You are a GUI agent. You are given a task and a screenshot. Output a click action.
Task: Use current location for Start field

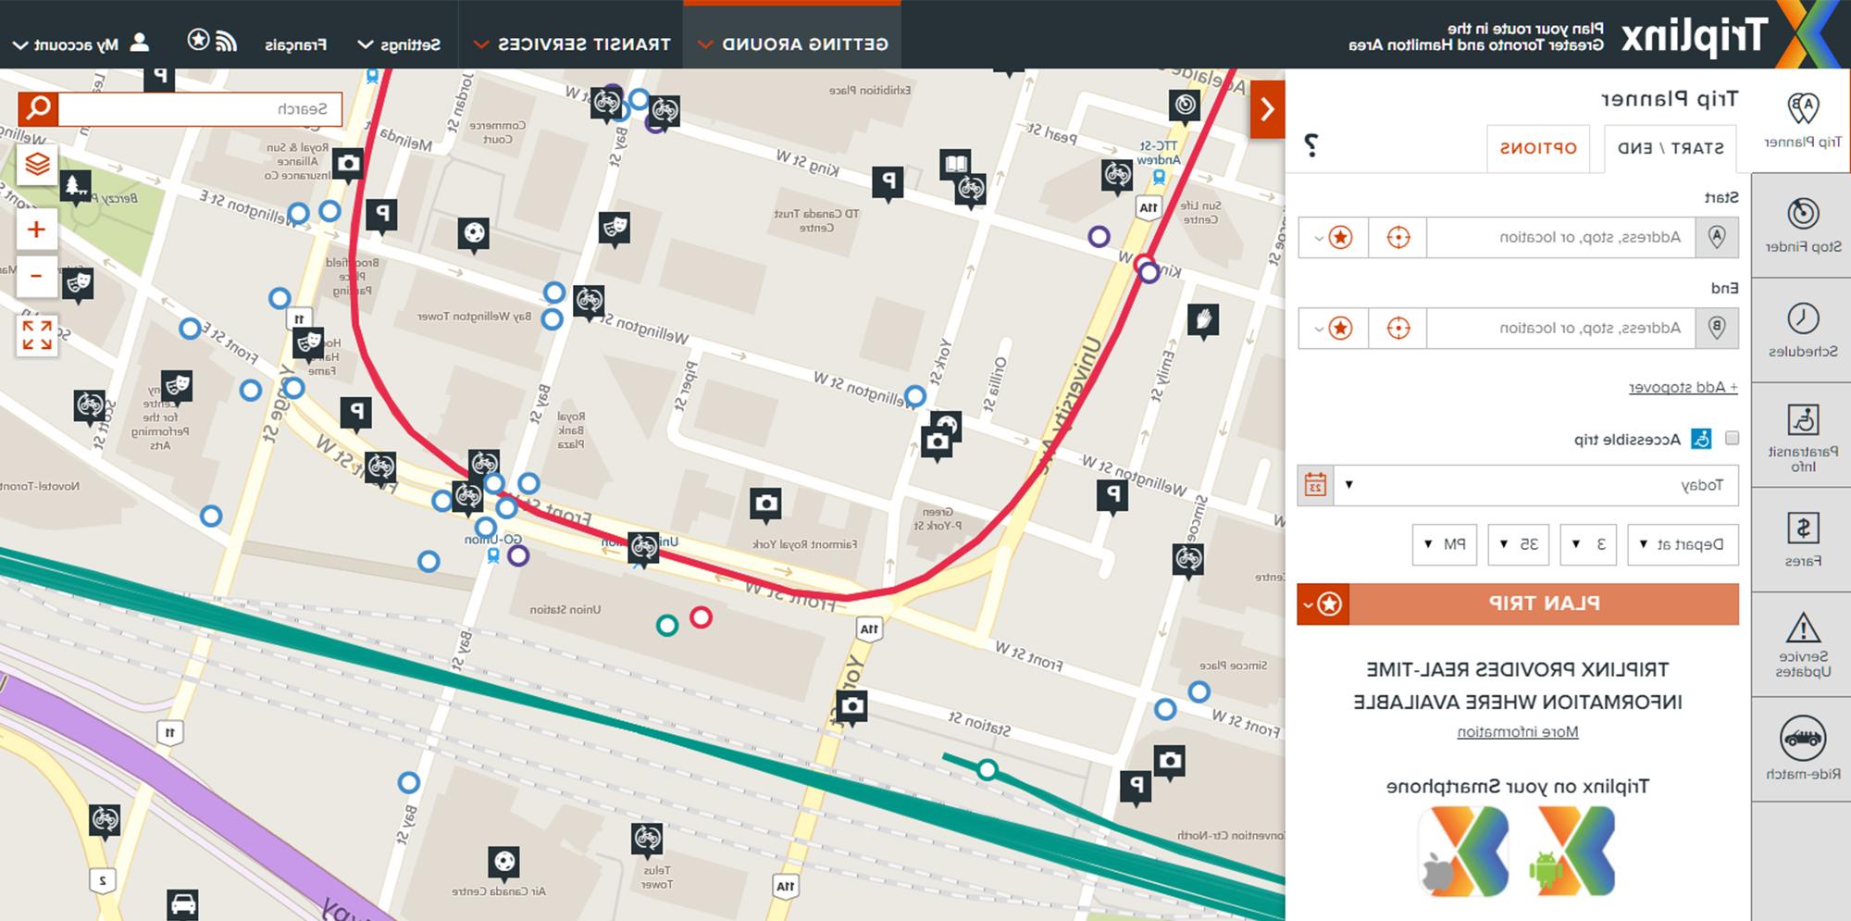click(x=1398, y=237)
